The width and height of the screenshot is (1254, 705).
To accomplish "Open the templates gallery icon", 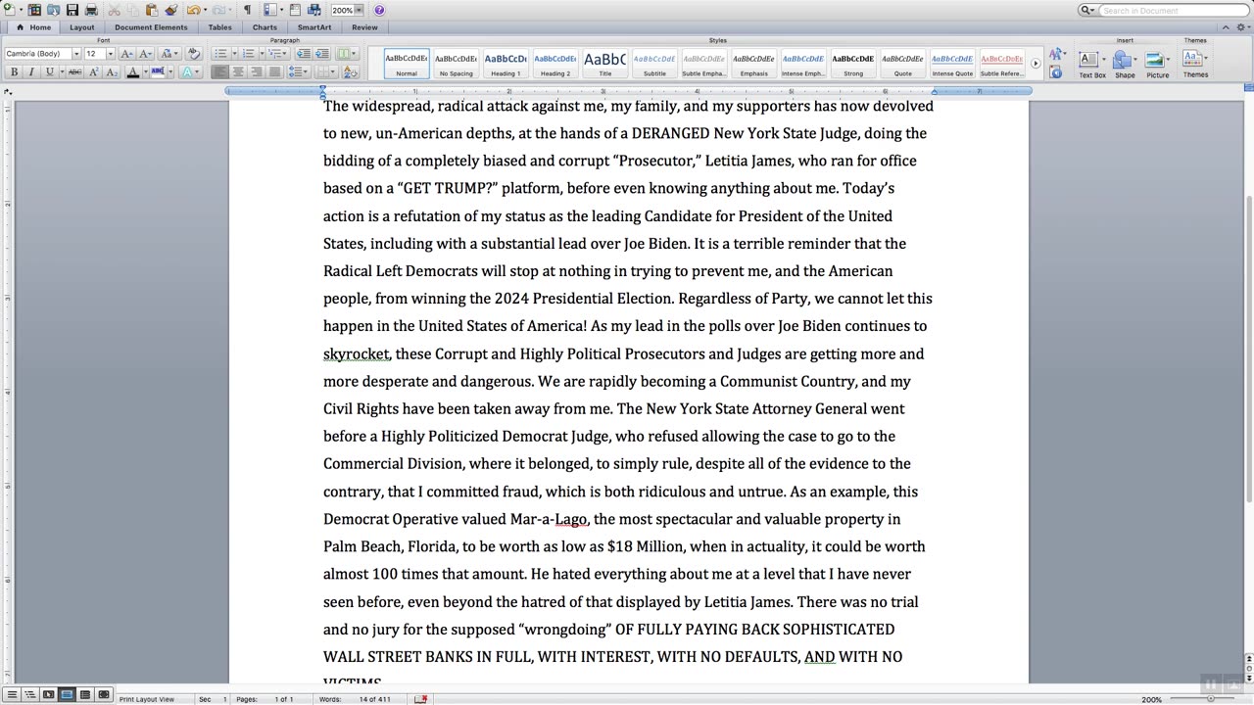I will pos(34,10).
